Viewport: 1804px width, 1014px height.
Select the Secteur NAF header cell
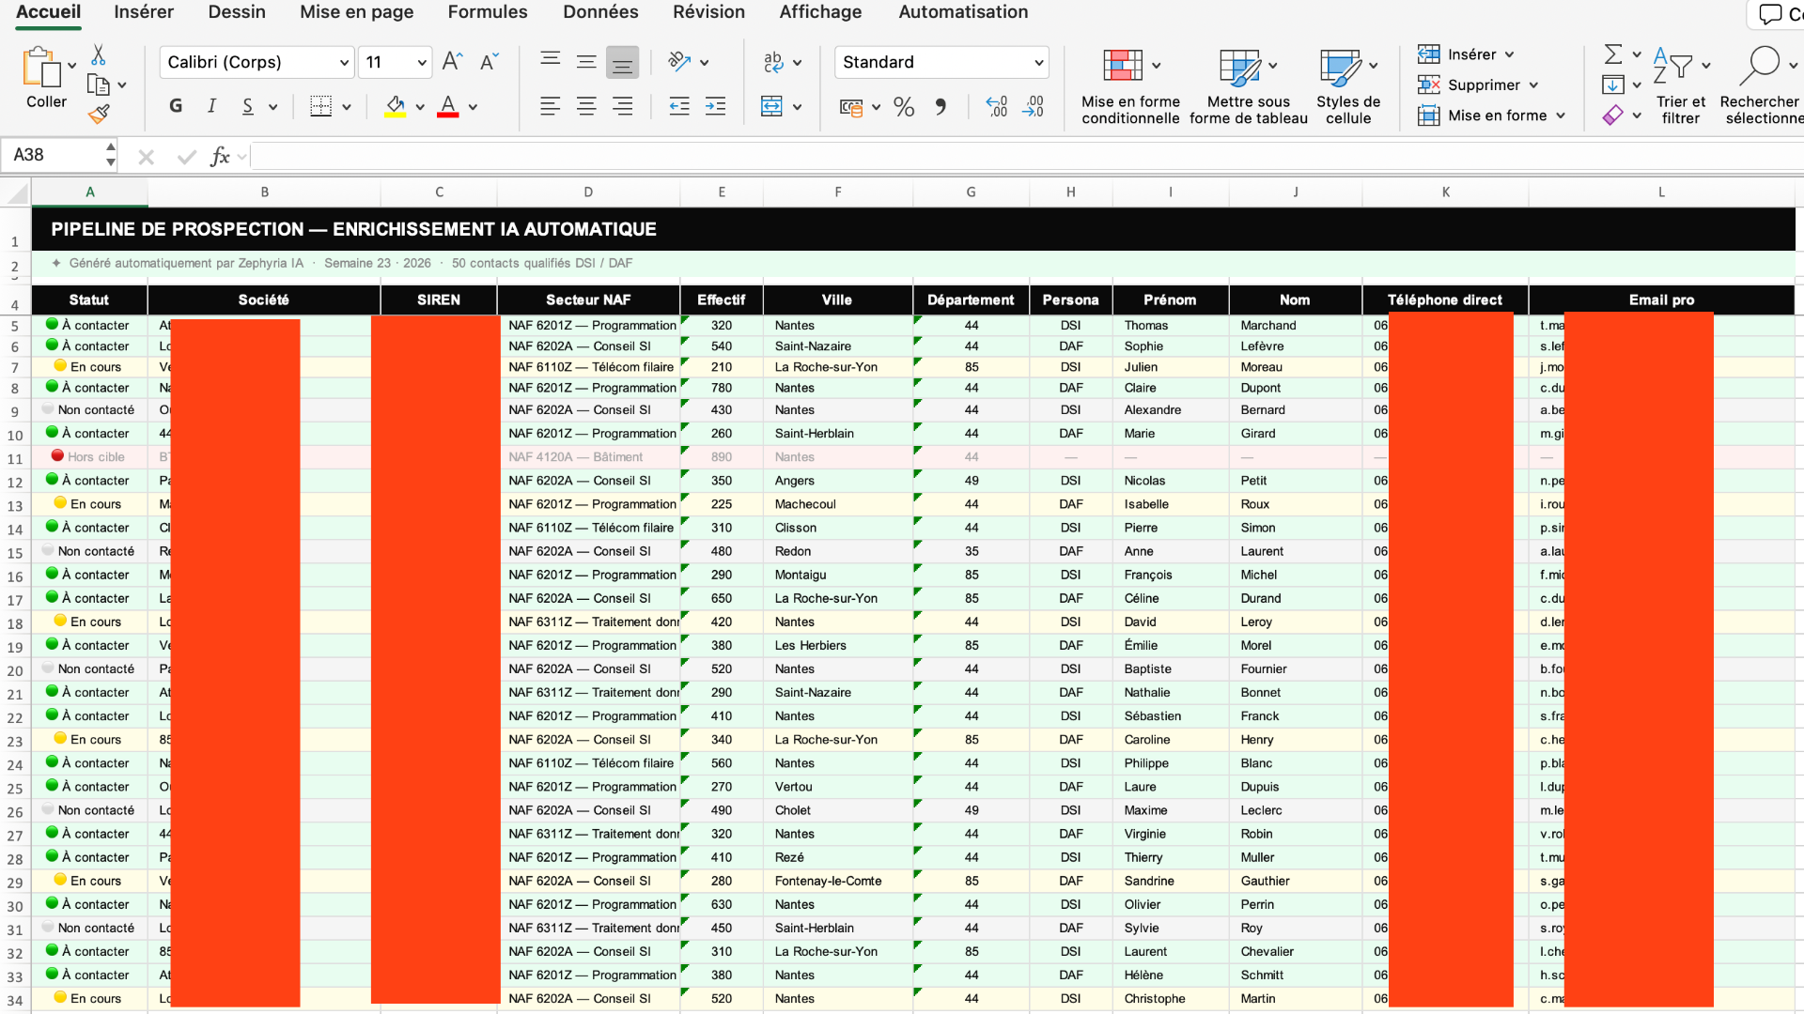tap(588, 300)
